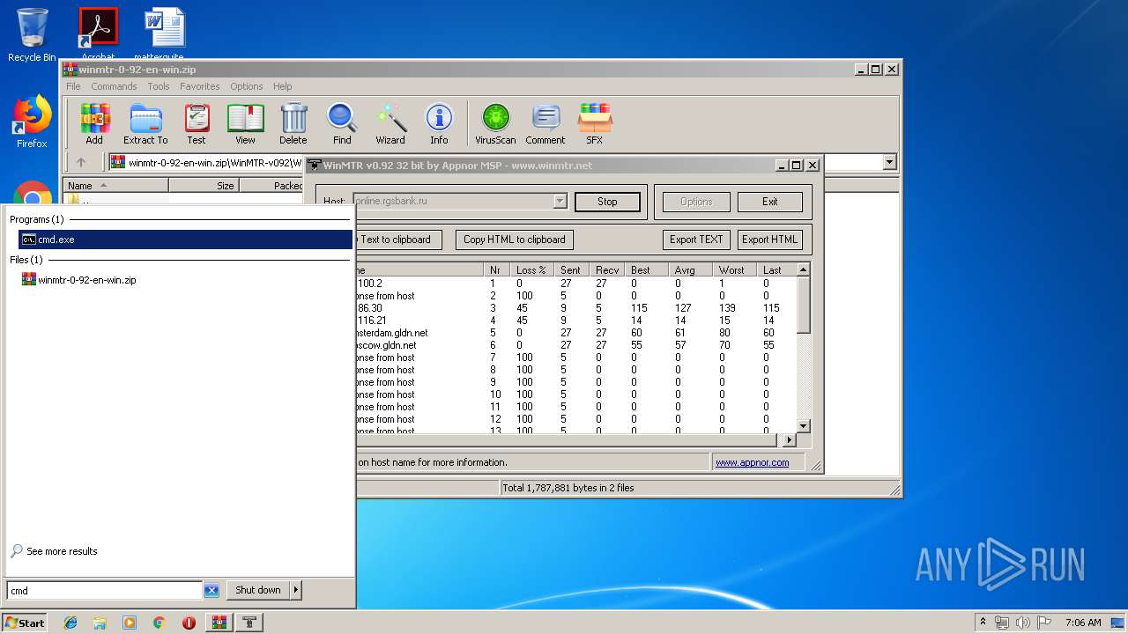Select the amsterdam.gldn.net row

(575, 333)
